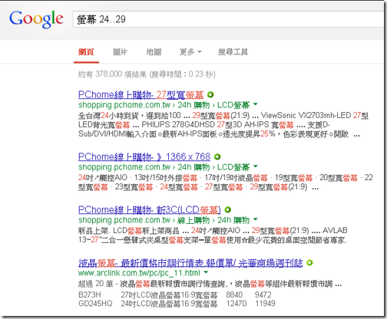Expand dropdown arrow after 線上購物 › 24h 購物 URL
The height and width of the screenshot is (319, 387).
256,219
